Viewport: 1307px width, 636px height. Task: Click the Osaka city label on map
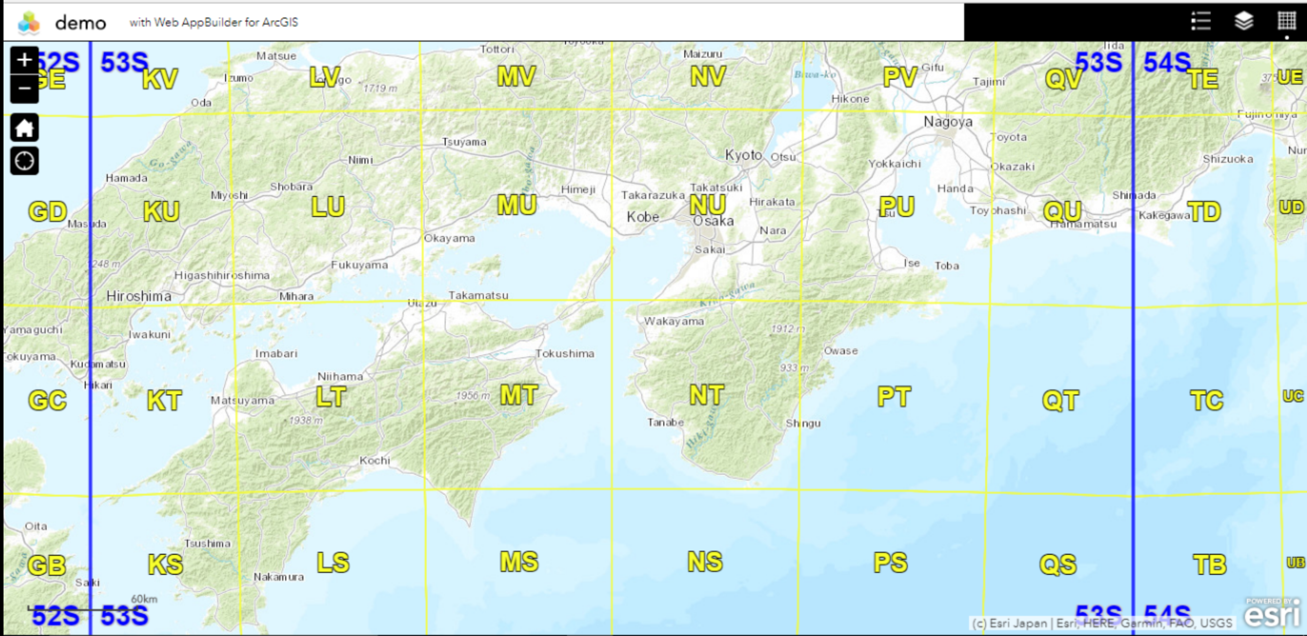pyautogui.click(x=713, y=221)
